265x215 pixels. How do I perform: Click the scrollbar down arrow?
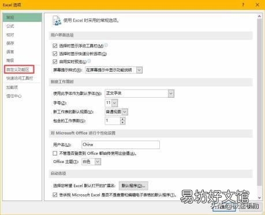point(259,198)
